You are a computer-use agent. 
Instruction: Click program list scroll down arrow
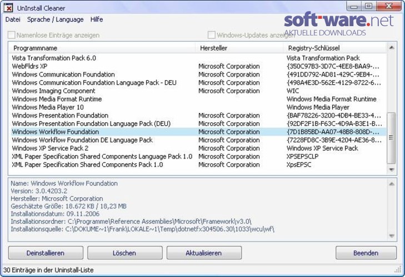pos(392,170)
